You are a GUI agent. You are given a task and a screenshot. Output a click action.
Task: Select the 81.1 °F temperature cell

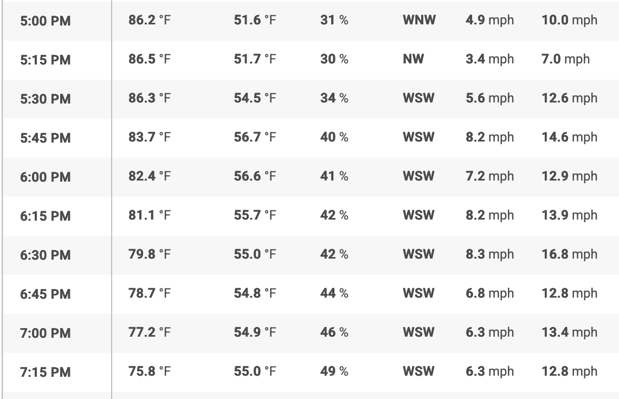click(150, 215)
